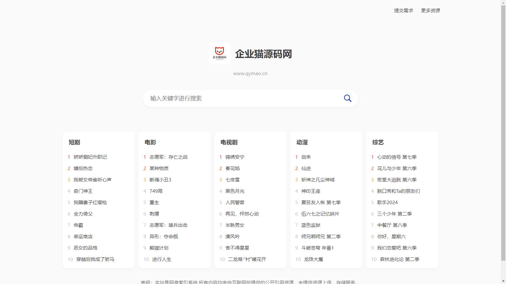
Task: Click the 企业猫源码网 cat logo
Action: point(219,54)
